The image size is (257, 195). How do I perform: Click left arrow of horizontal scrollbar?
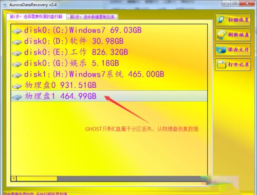[14, 178]
